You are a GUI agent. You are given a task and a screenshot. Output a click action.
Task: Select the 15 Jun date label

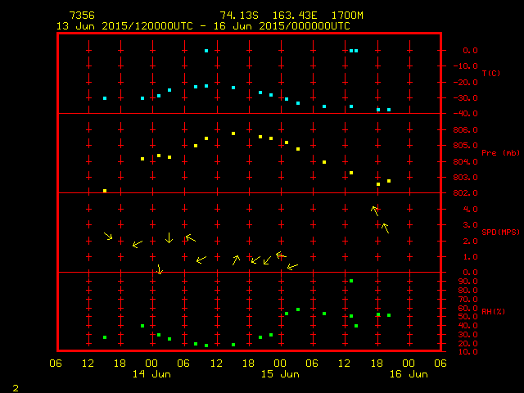coord(280,374)
